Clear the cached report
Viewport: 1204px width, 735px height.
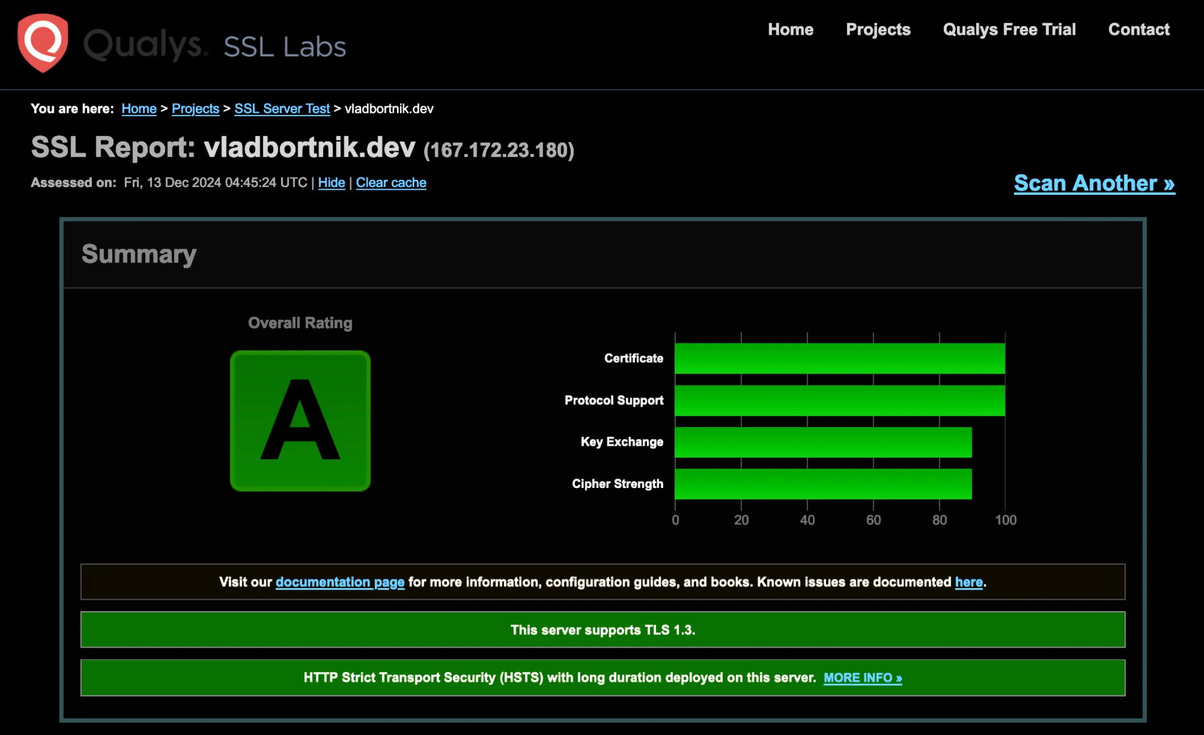coord(391,183)
